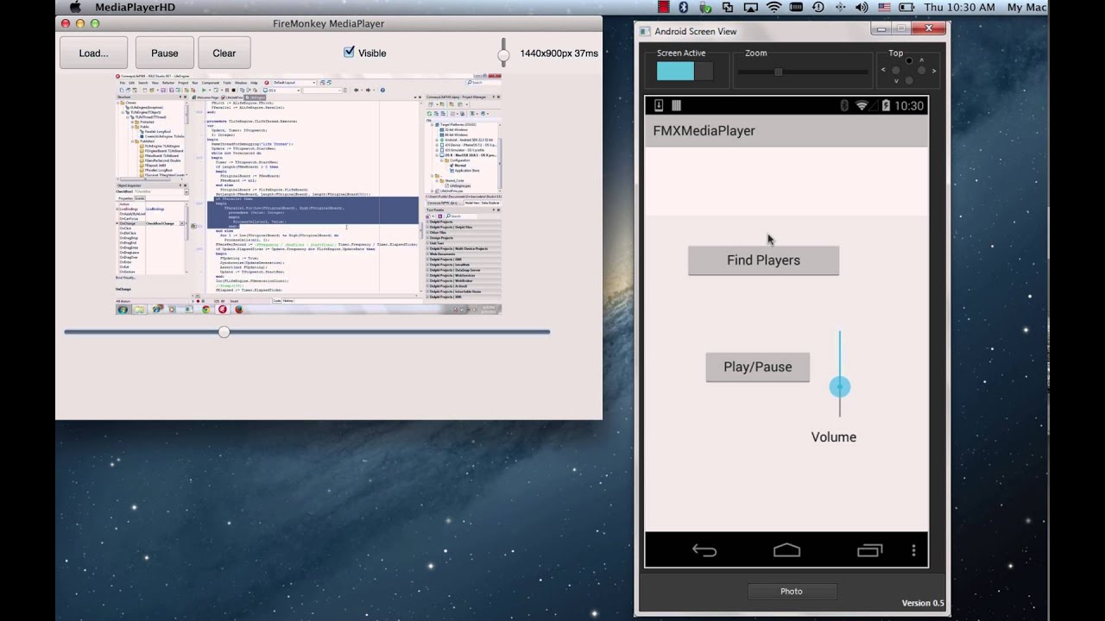Viewport: 1105px width, 621px height.
Task: Click the four-arrow menu bar icon
Action: 841,7
